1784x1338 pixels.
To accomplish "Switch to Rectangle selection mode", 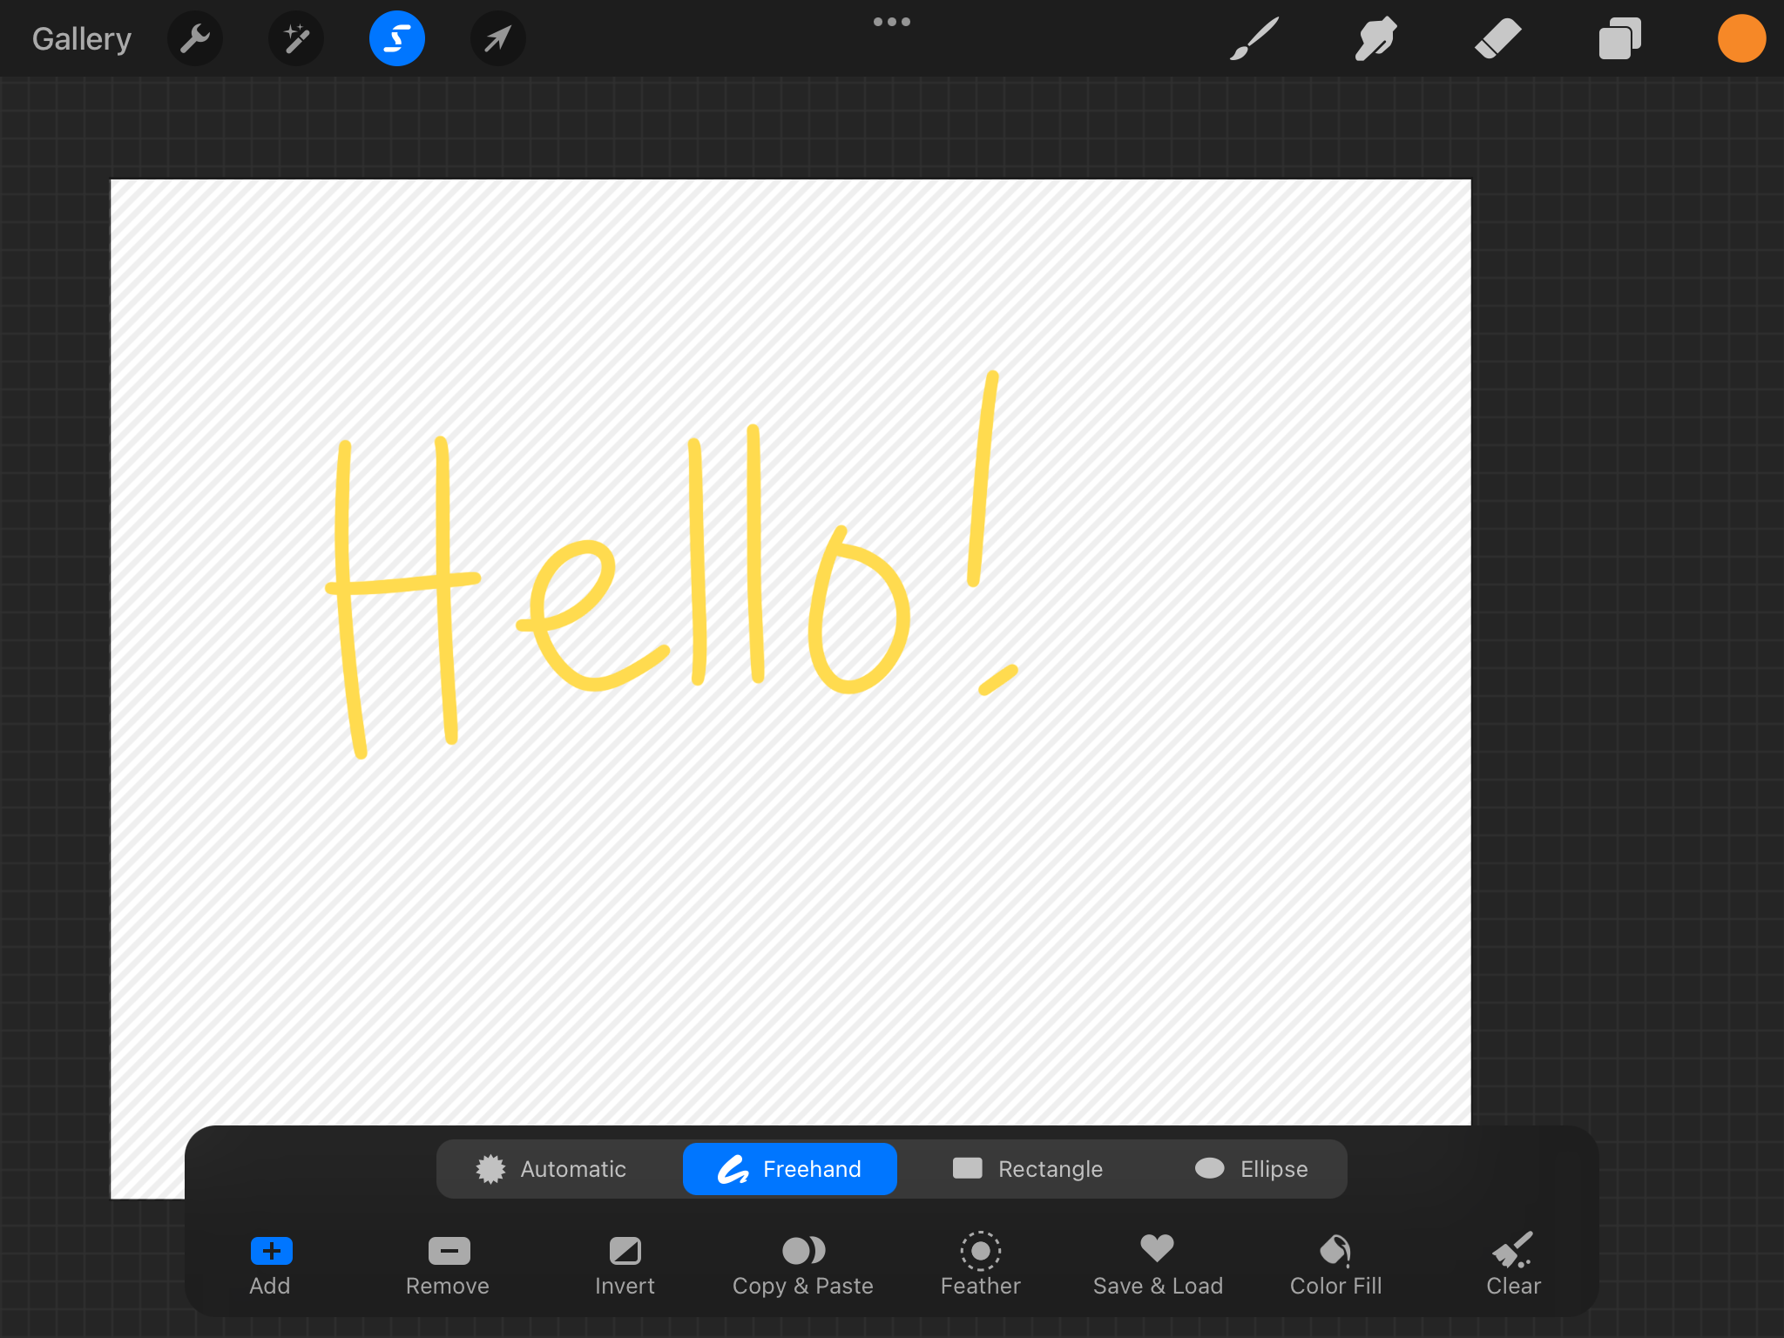I will pos(1028,1169).
